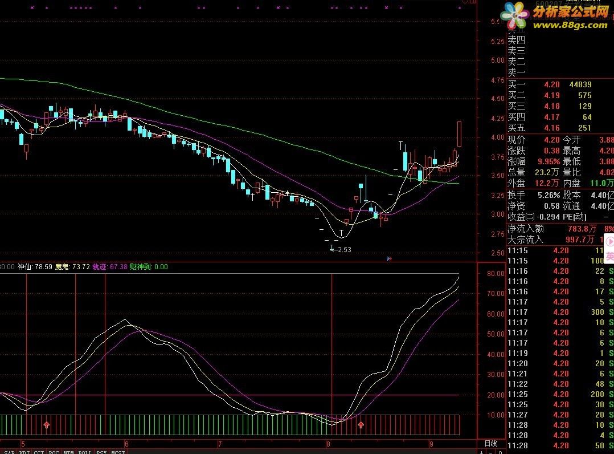The height and width of the screenshot is (454, 614).
Task: Click the 净资 0.58 value
Action: tap(552, 206)
